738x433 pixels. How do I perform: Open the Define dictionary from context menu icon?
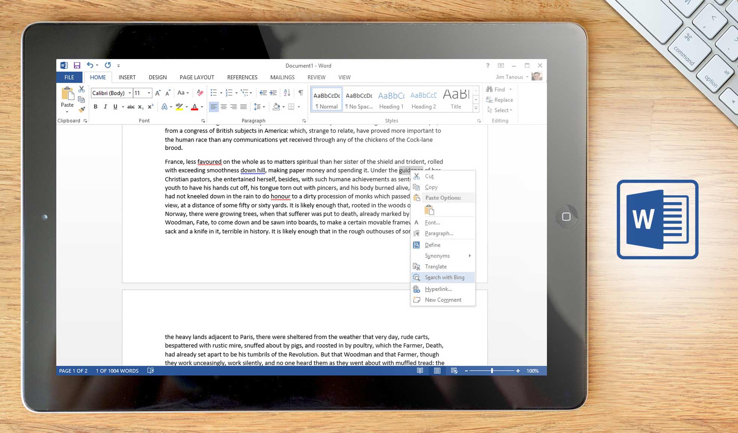(417, 245)
